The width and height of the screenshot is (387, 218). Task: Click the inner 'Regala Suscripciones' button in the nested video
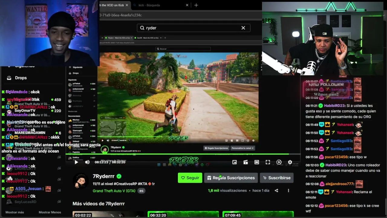[x=216, y=148]
